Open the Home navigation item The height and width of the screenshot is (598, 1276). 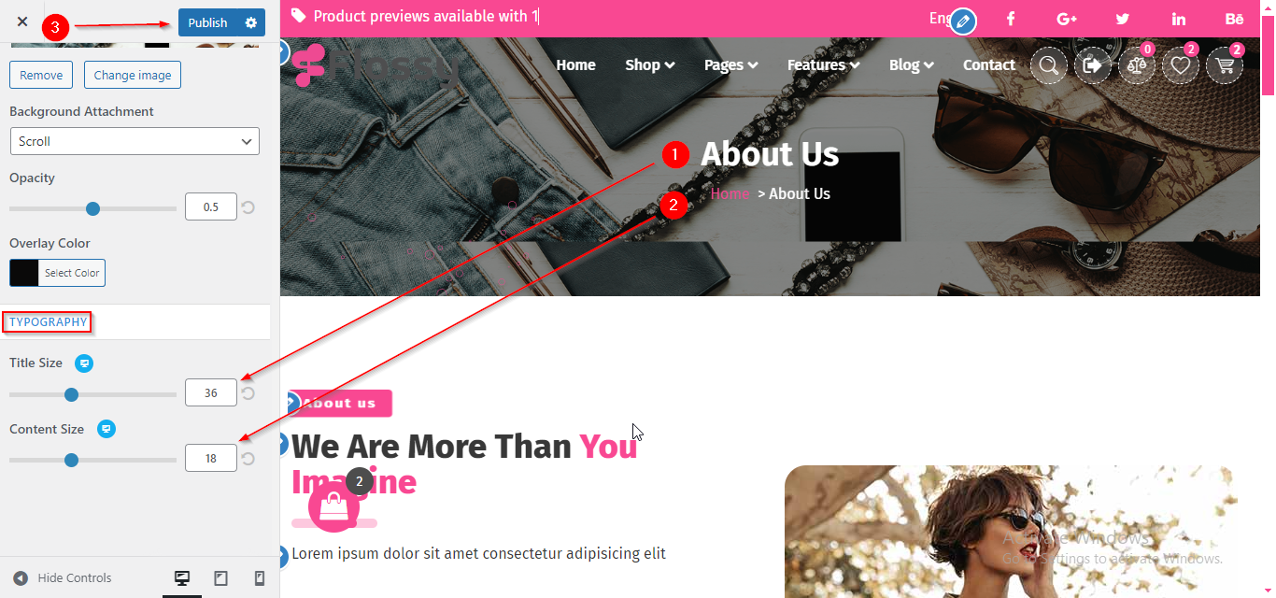[x=575, y=64]
